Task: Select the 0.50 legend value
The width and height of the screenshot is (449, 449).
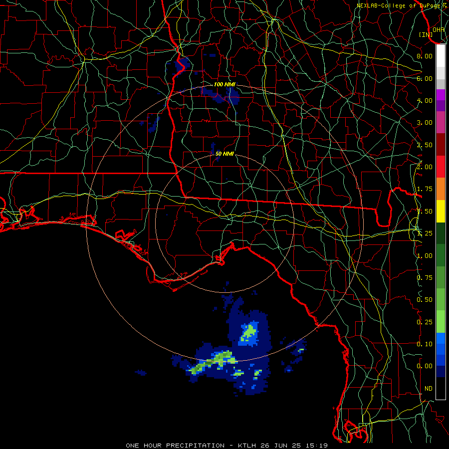Action: pyautogui.click(x=425, y=300)
